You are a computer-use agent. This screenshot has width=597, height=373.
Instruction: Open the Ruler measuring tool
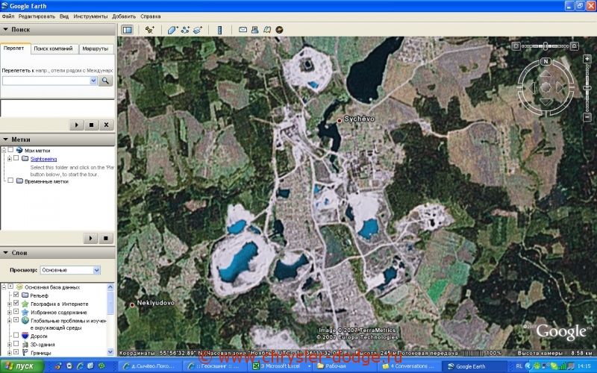click(x=219, y=30)
